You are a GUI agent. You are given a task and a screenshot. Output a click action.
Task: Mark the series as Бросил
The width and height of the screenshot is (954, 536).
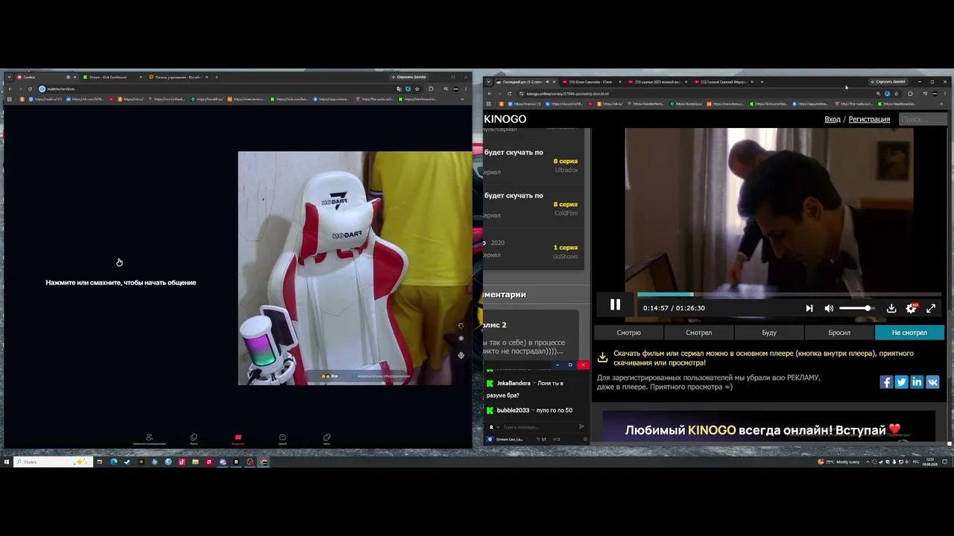(x=839, y=333)
